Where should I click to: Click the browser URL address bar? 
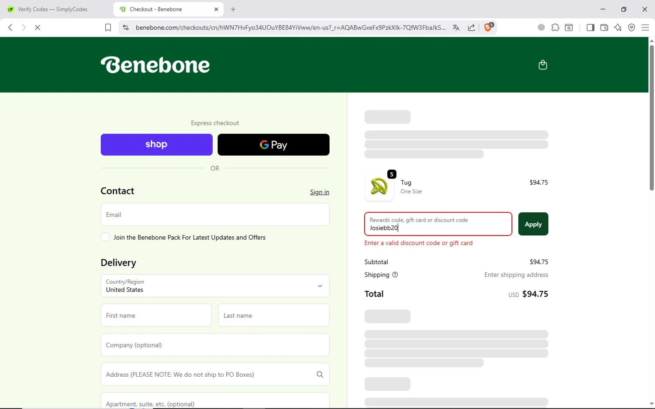(x=290, y=27)
